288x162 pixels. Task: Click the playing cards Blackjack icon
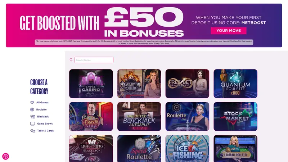[x=32, y=116]
